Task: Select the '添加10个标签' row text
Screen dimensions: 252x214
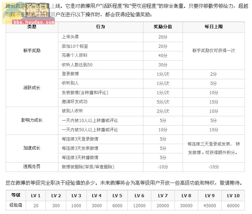Action: (75, 46)
